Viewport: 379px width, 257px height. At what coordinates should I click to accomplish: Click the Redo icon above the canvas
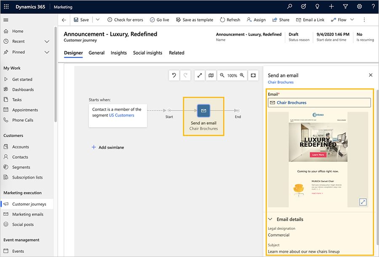click(185, 75)
